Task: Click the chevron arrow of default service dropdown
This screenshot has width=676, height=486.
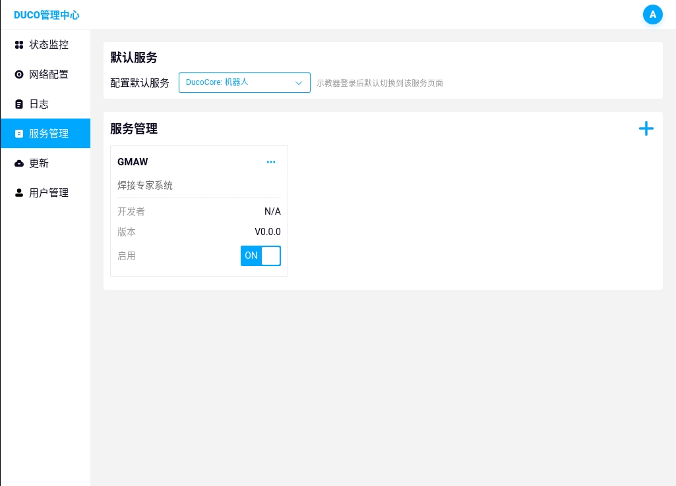Action: point(299,83)
